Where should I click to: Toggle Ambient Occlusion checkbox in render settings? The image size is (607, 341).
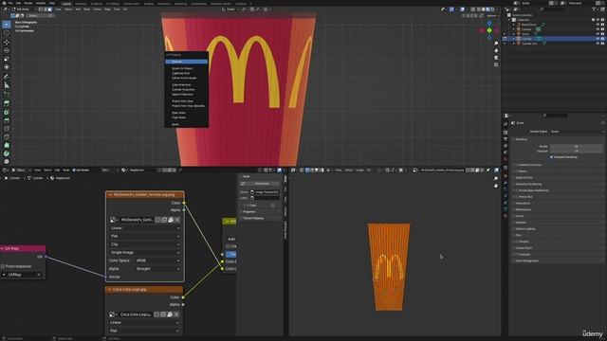pos(517,165)
